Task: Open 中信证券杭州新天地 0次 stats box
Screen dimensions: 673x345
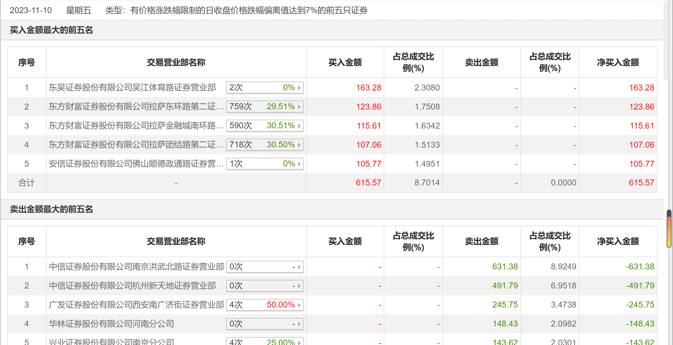Action: [265, 286]
